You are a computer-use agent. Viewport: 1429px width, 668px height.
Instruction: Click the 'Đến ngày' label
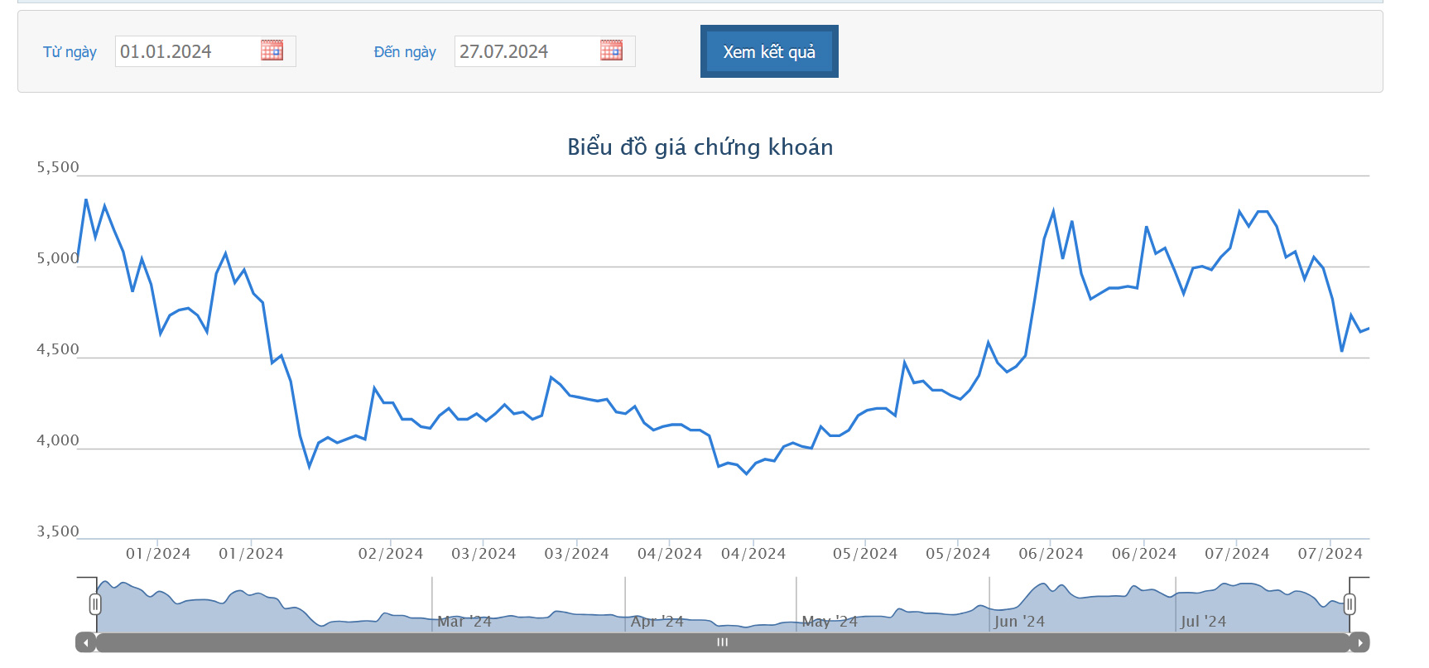[x=404, y=52]
